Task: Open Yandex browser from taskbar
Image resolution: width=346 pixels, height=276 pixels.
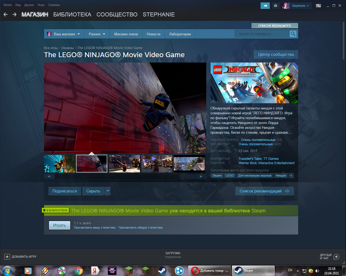Action: pos(95,270)
